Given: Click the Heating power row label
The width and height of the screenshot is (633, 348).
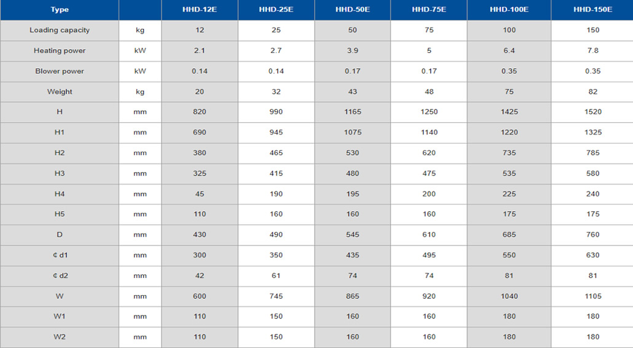Looking at the screenshot, I should (x=60, y=51).
